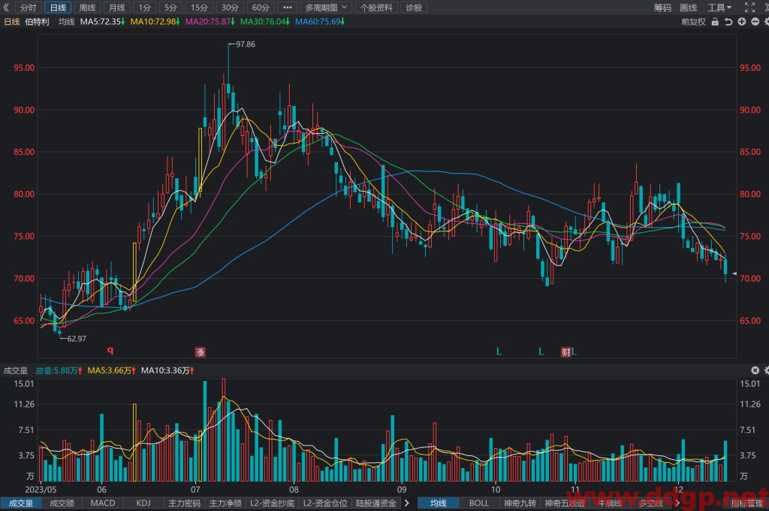769x511 pixels.
Task: Open the 多周期图 dropdown
Action: (x=326, y=8)
